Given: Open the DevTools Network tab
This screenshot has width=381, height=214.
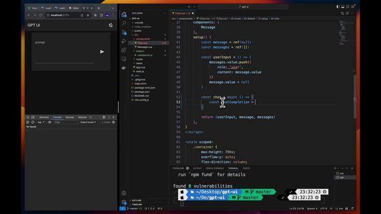Looking at the screenshot, I should pyautogui.click(x=82, y=117).
